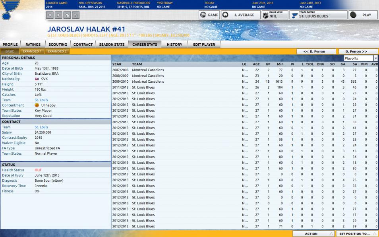Go to the home screen icon

pyautogui.click(x=67, y=16)
